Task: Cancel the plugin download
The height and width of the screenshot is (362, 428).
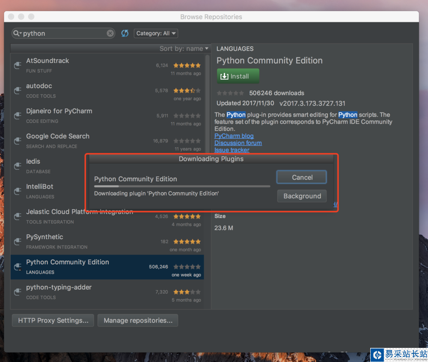Action: (302, 177)
